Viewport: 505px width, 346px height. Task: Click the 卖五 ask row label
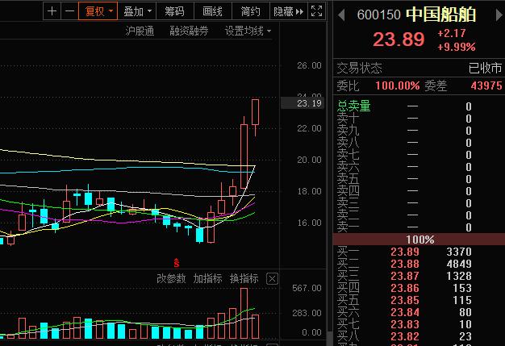(348, 178)
